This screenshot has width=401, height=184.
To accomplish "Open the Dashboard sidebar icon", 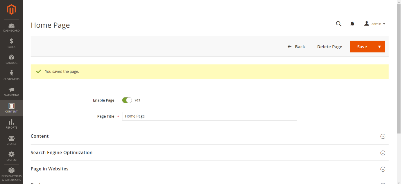I will (x=11, y=28).
